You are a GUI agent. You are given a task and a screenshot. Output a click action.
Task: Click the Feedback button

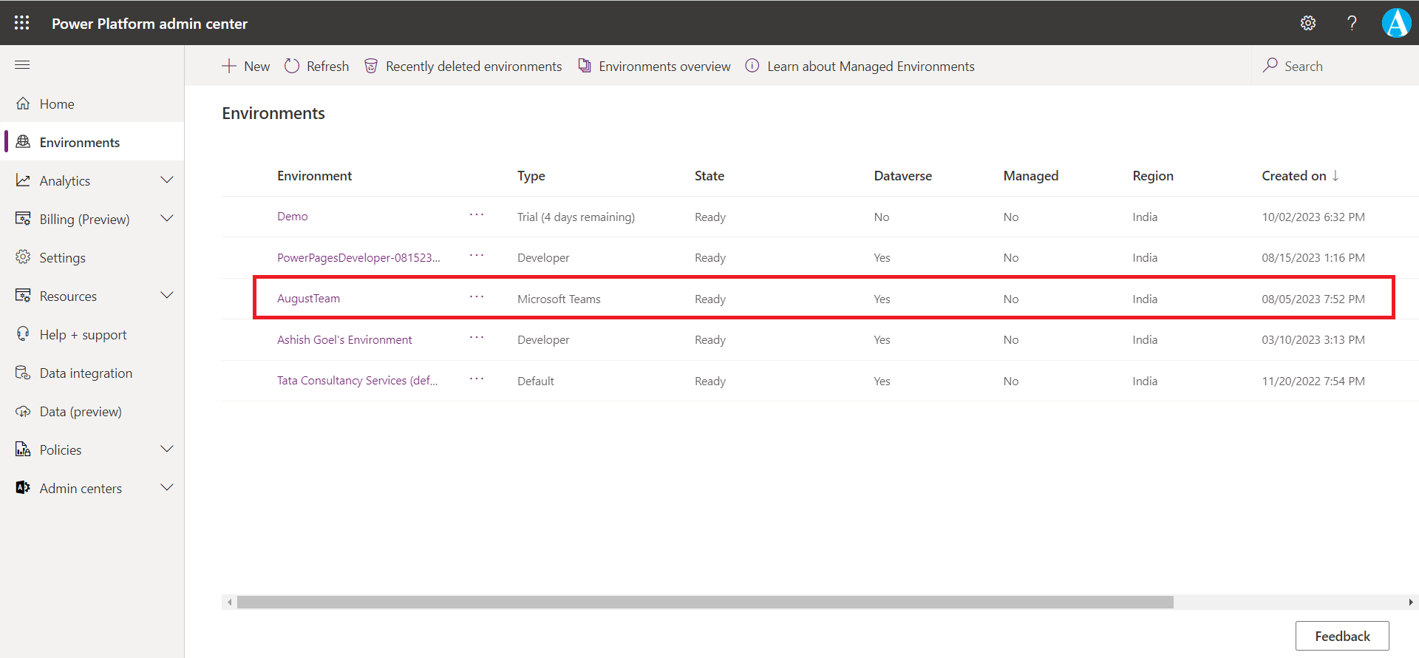click(1341, 636)
